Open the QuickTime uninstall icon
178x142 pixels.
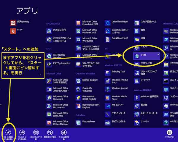(x=108, y=31)
